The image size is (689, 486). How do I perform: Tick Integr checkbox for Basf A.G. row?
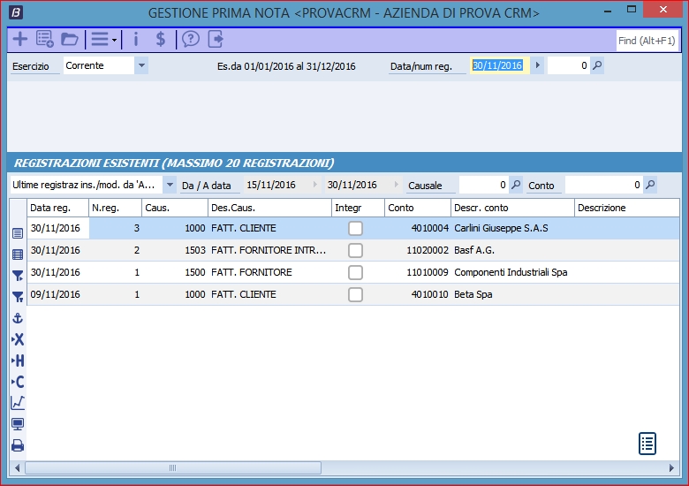coord(355,250)
